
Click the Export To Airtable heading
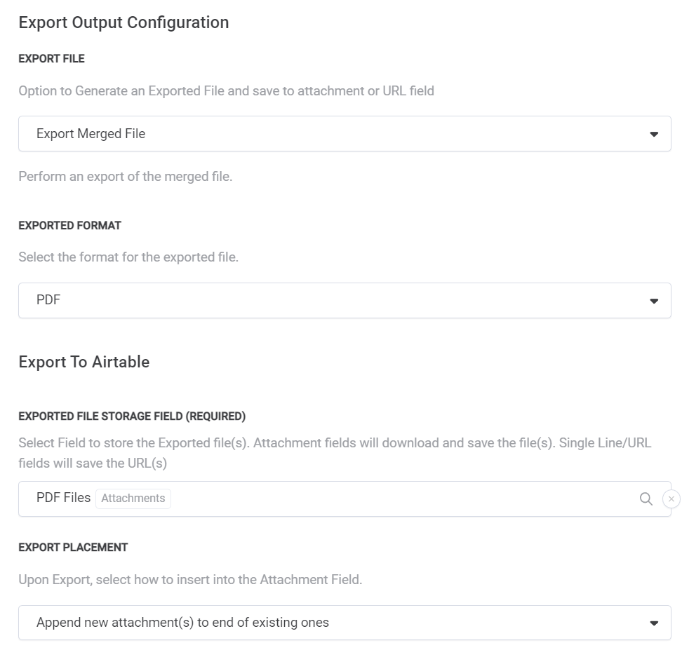(84, 362)
